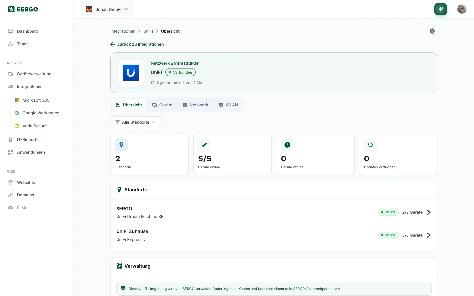Open the Alle Standorte filter dropdown
Image resolution: width=474 pixels, height=296 pixels.
pos(135,122)
